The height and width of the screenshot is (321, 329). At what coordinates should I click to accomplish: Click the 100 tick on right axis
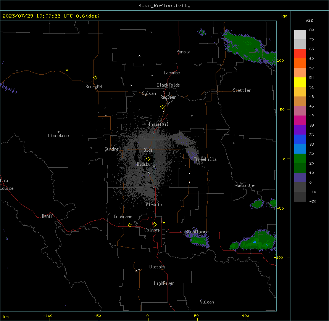(x=280, y=60)
